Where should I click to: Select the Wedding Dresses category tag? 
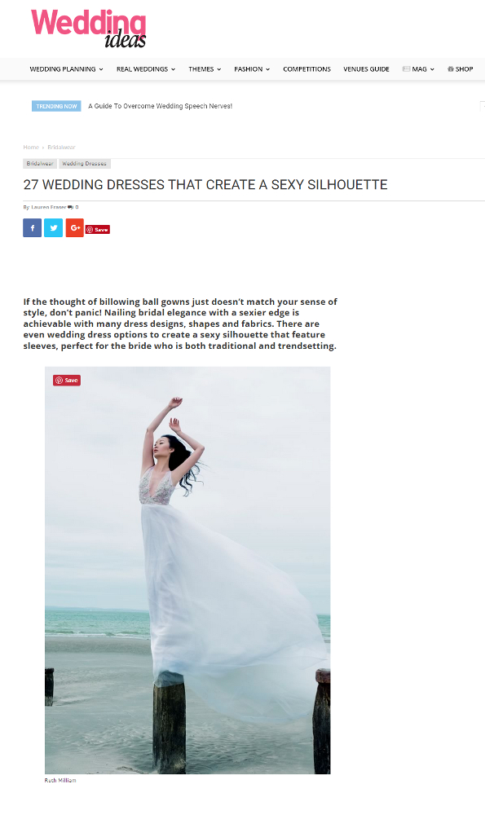point(84,164)
